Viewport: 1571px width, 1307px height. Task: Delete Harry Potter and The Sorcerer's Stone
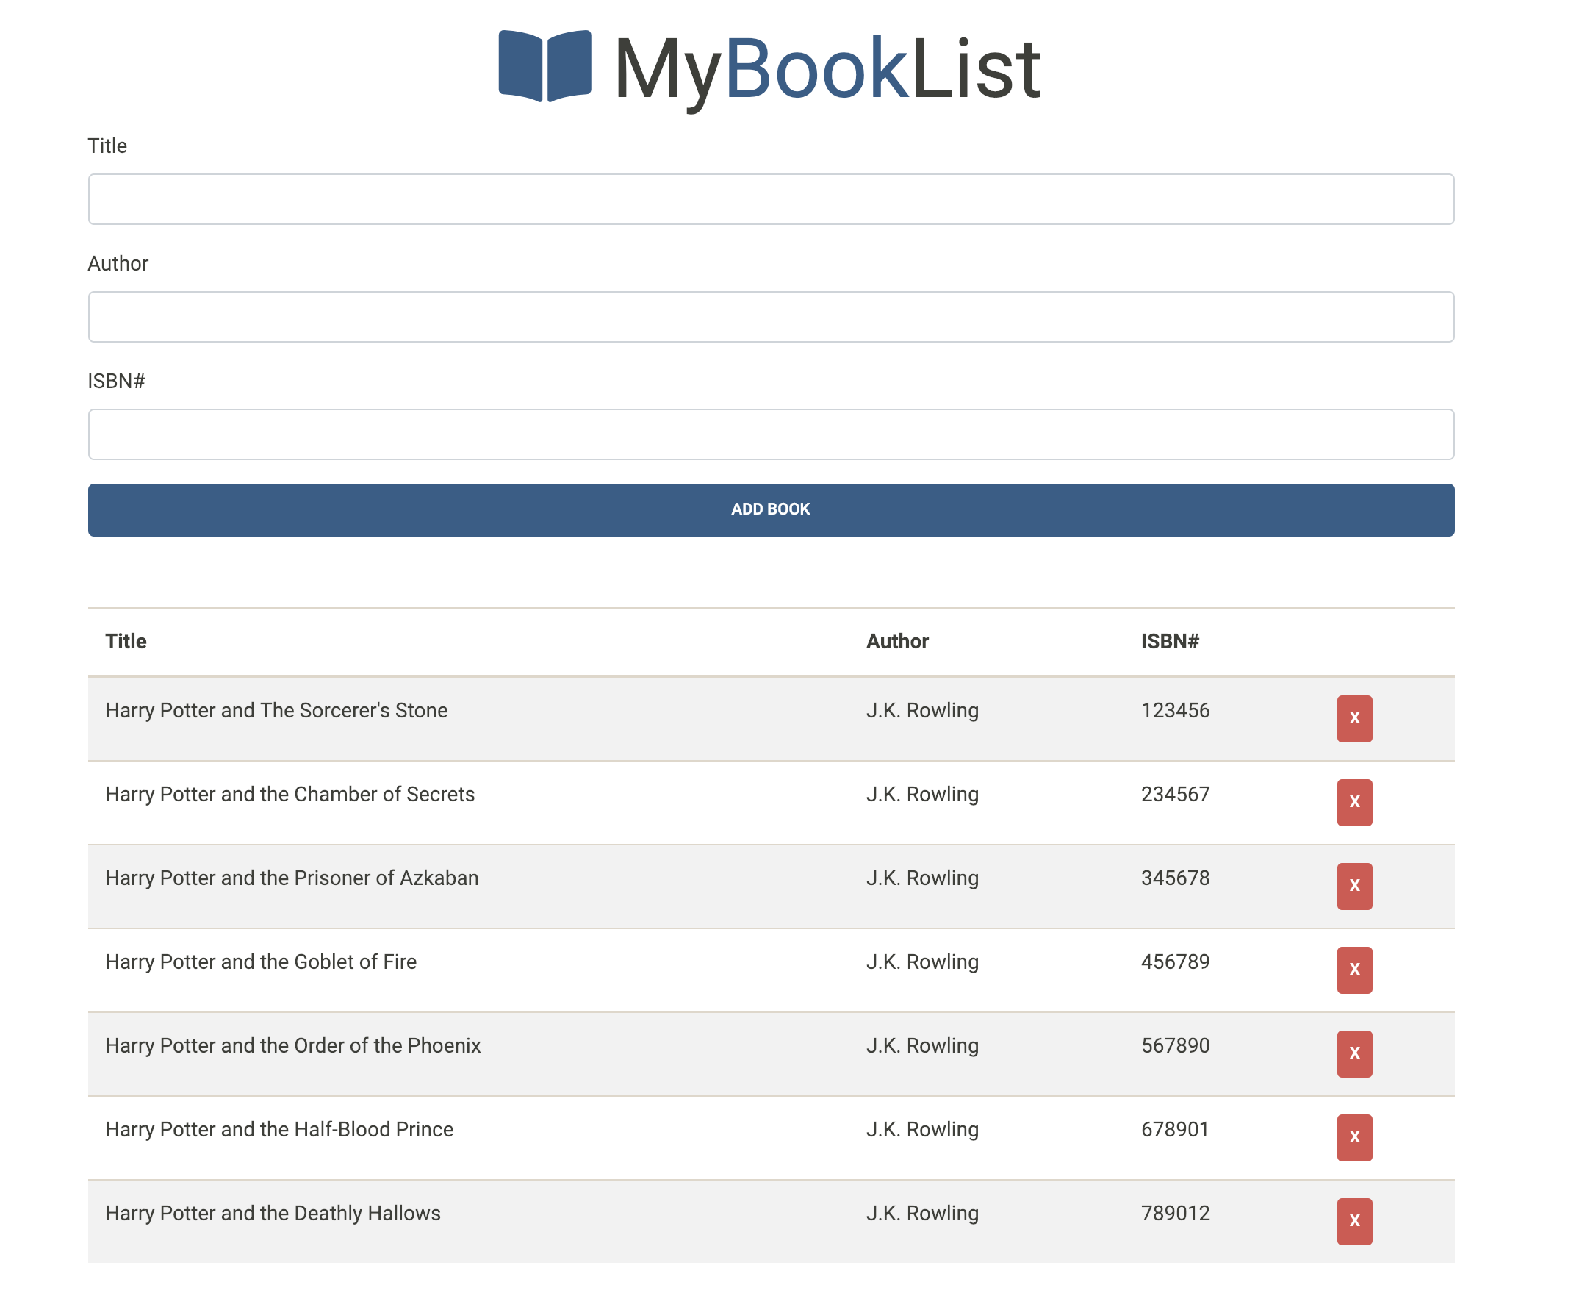coord(1354,719)
